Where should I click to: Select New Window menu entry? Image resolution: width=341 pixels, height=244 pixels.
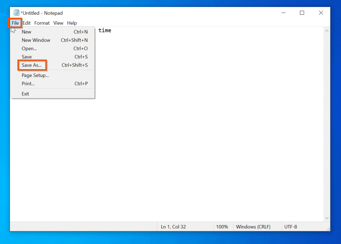coord(36,40)
